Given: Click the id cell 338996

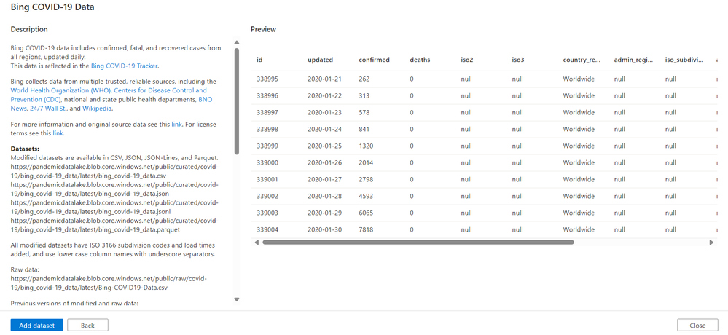Looking at the screenshot, I should (267, 95).
